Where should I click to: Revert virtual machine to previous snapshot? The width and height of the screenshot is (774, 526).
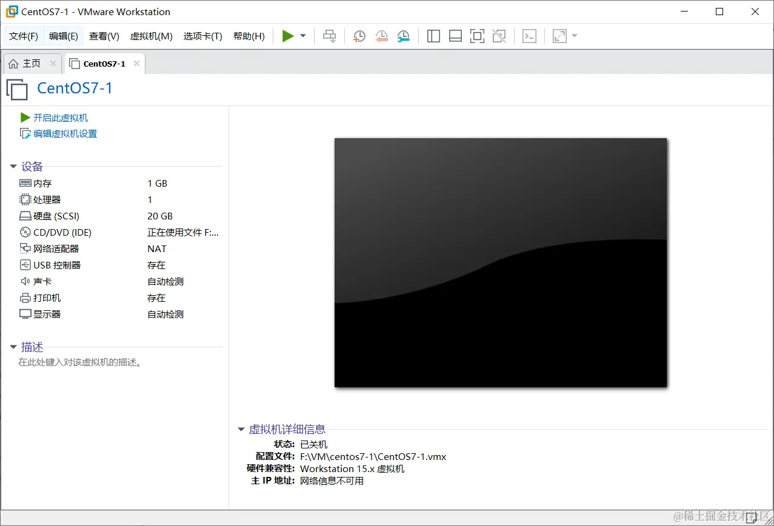tap(381, 36)
